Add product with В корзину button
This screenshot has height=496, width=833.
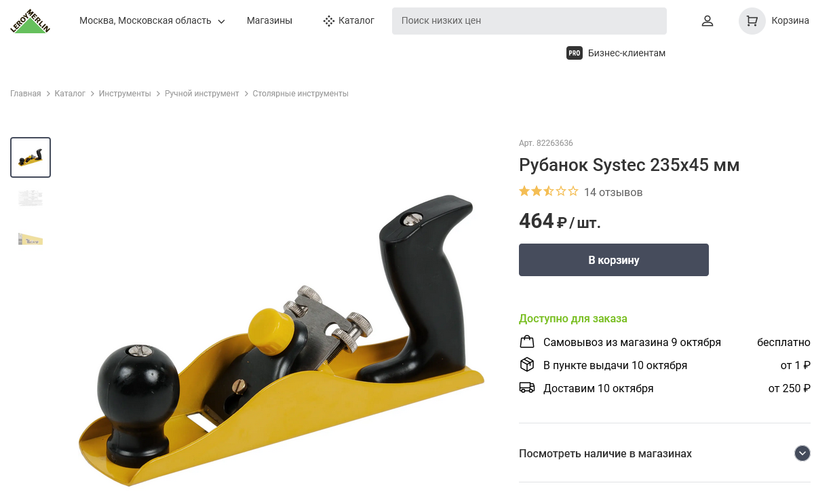tap(614, 260)
